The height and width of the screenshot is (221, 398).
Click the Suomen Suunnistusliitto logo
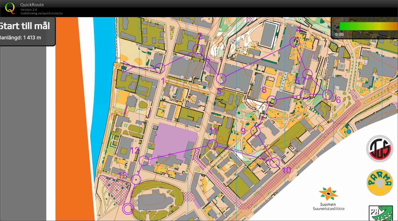tap(329, 199)
